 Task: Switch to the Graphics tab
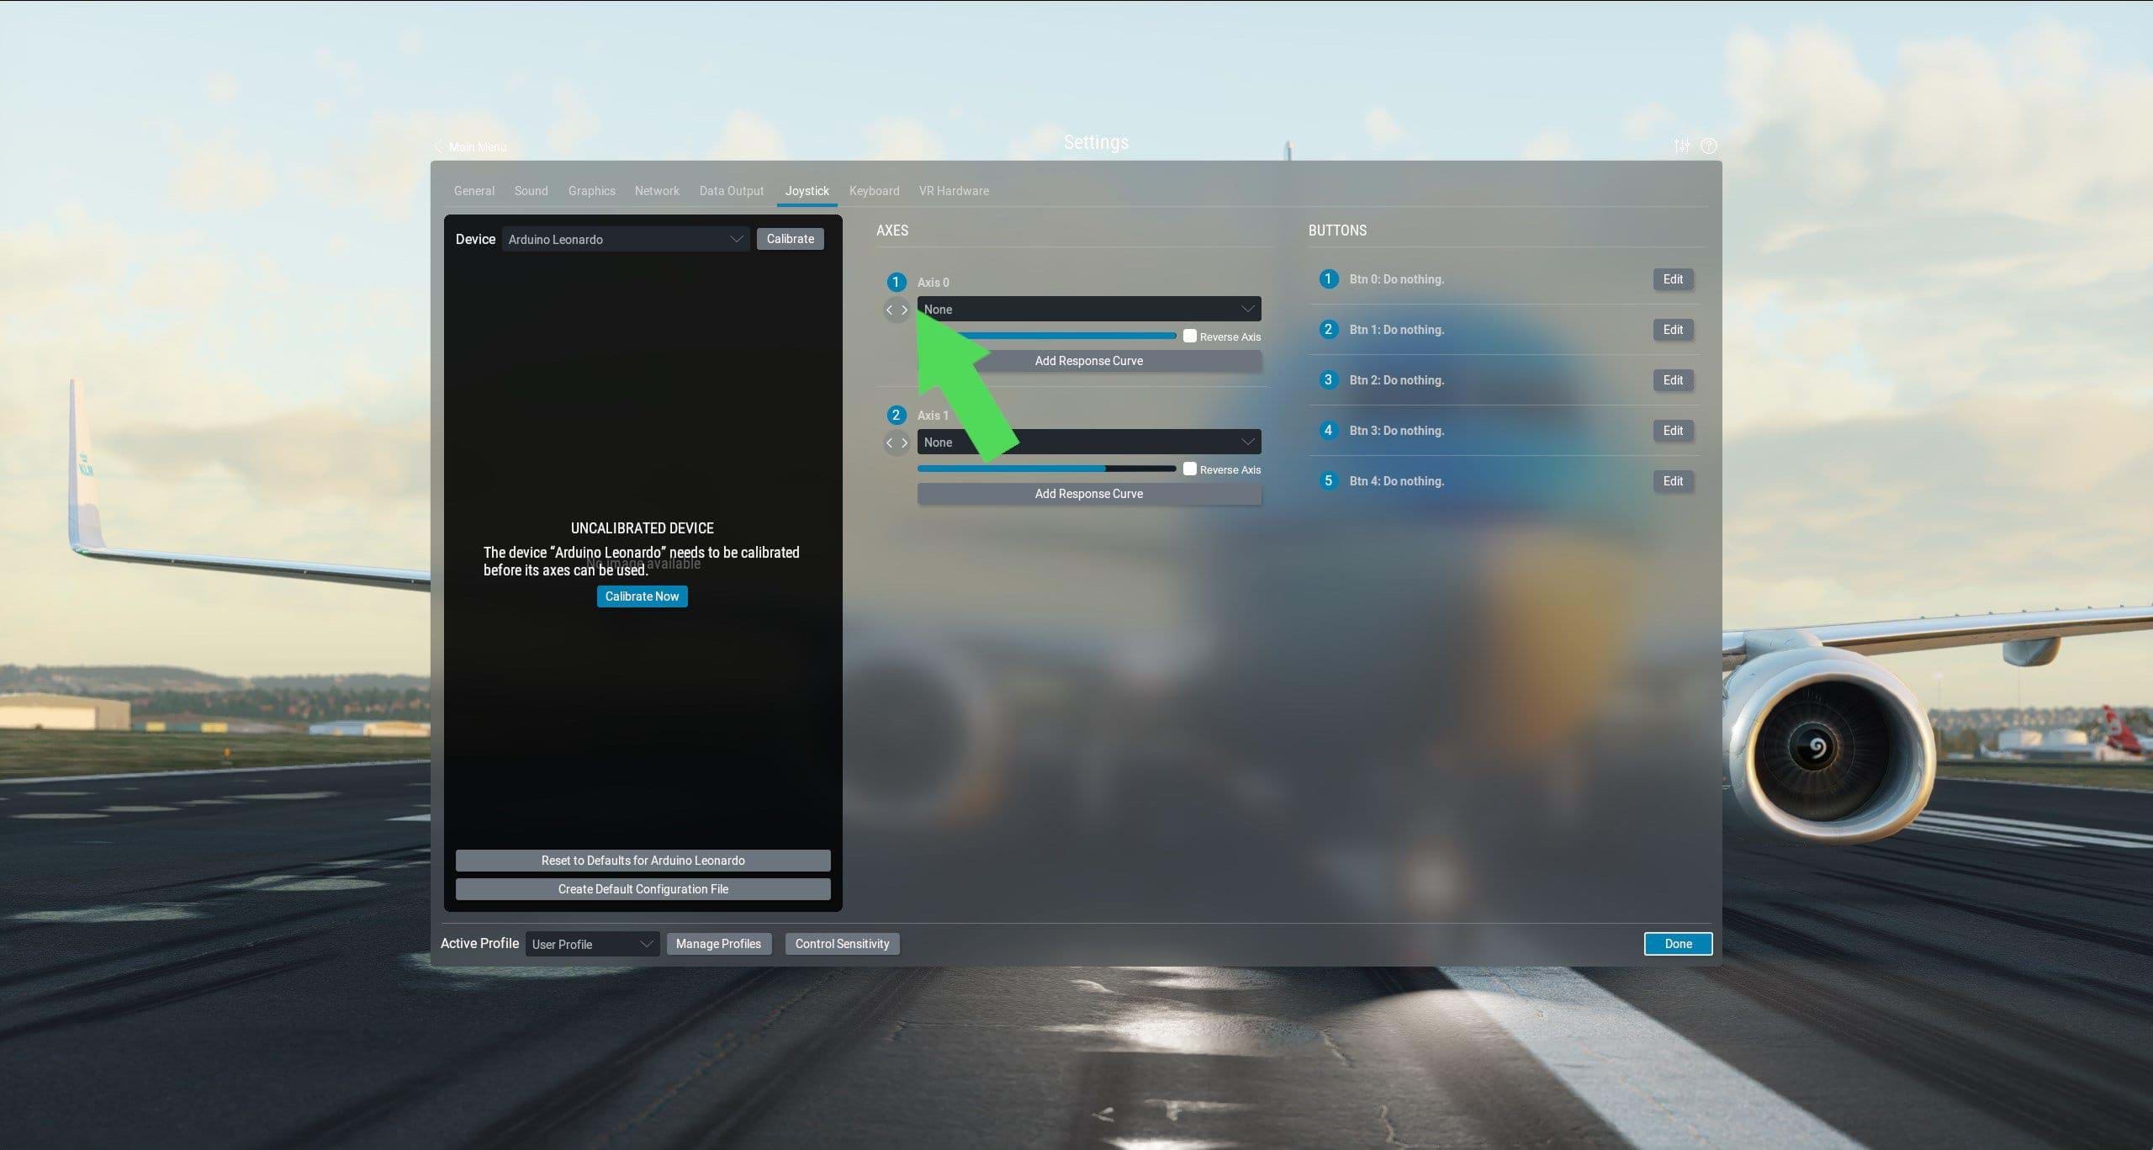click(591, 191)
